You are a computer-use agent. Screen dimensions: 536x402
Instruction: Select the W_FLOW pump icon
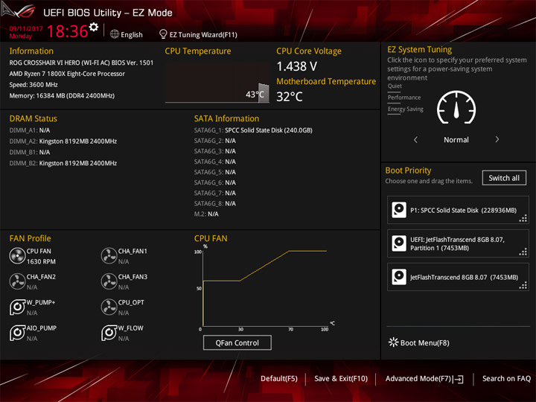coord(109,333)
